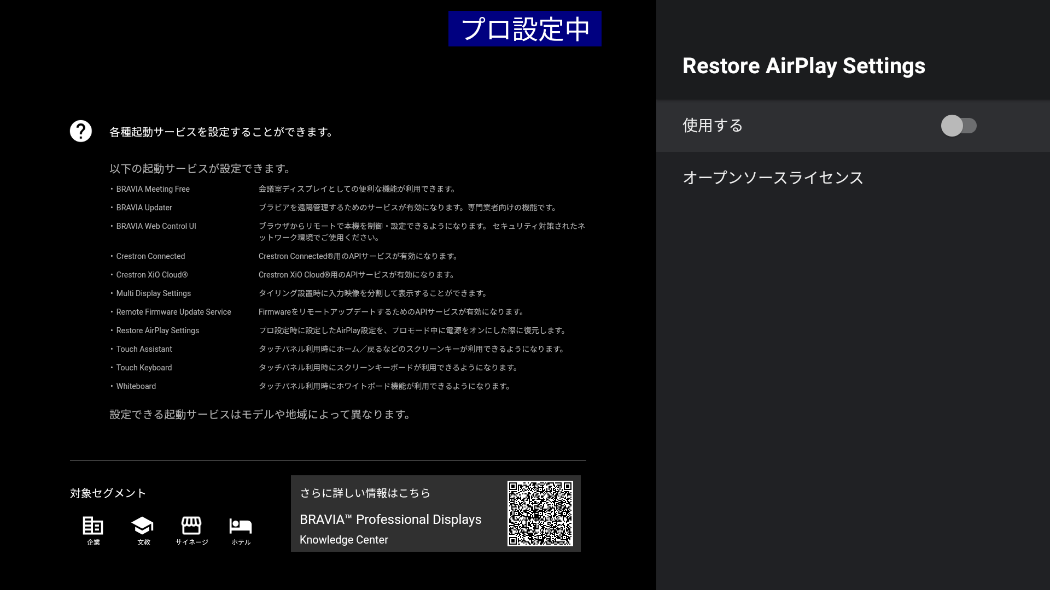Viewport: 1050px width, 590px height.
Task: Click the signage storefront icon
Action: click(x=191, y=526)
